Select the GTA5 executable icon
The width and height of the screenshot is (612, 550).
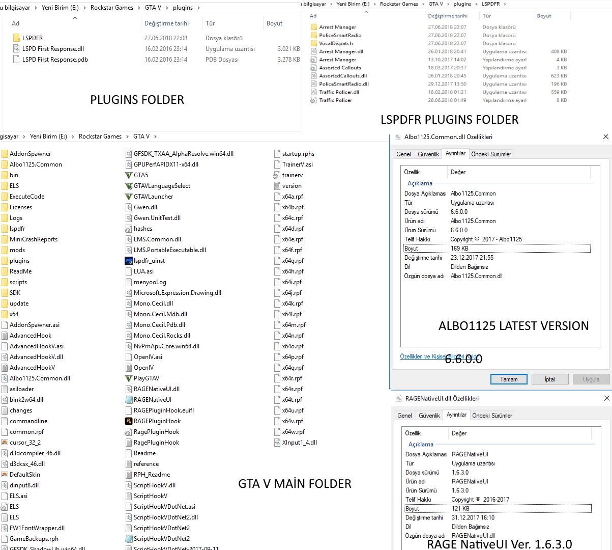coord(129,175)
